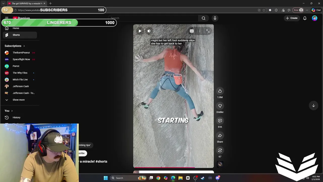323x182 pixels.
Task: Open the media control music icon
Action: point(283,10)
